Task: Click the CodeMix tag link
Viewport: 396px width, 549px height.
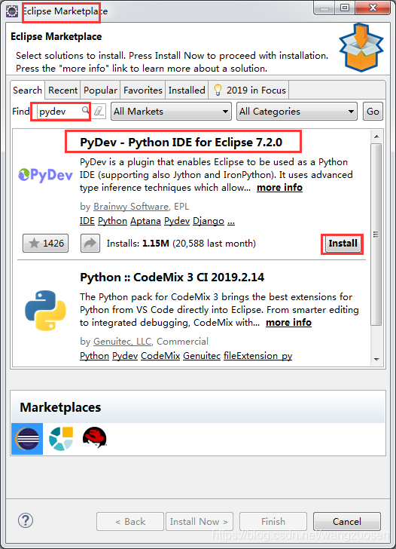Action: [x=160, y=356]
